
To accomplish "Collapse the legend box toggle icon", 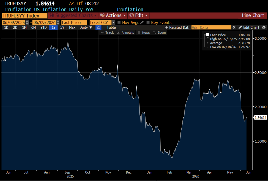I will pos(204,35).
